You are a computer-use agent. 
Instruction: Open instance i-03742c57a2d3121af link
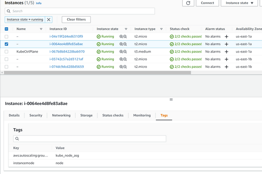coord(66,59)
